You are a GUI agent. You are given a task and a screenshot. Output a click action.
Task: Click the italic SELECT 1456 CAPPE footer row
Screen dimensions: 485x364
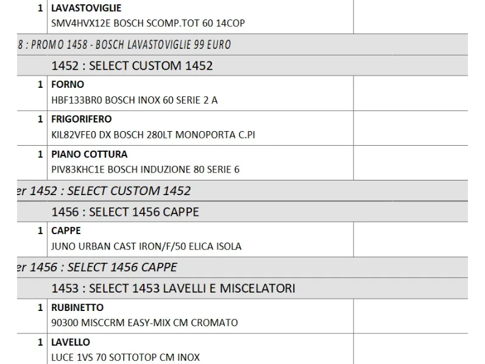pyautogui.click(x=242, y=267)
